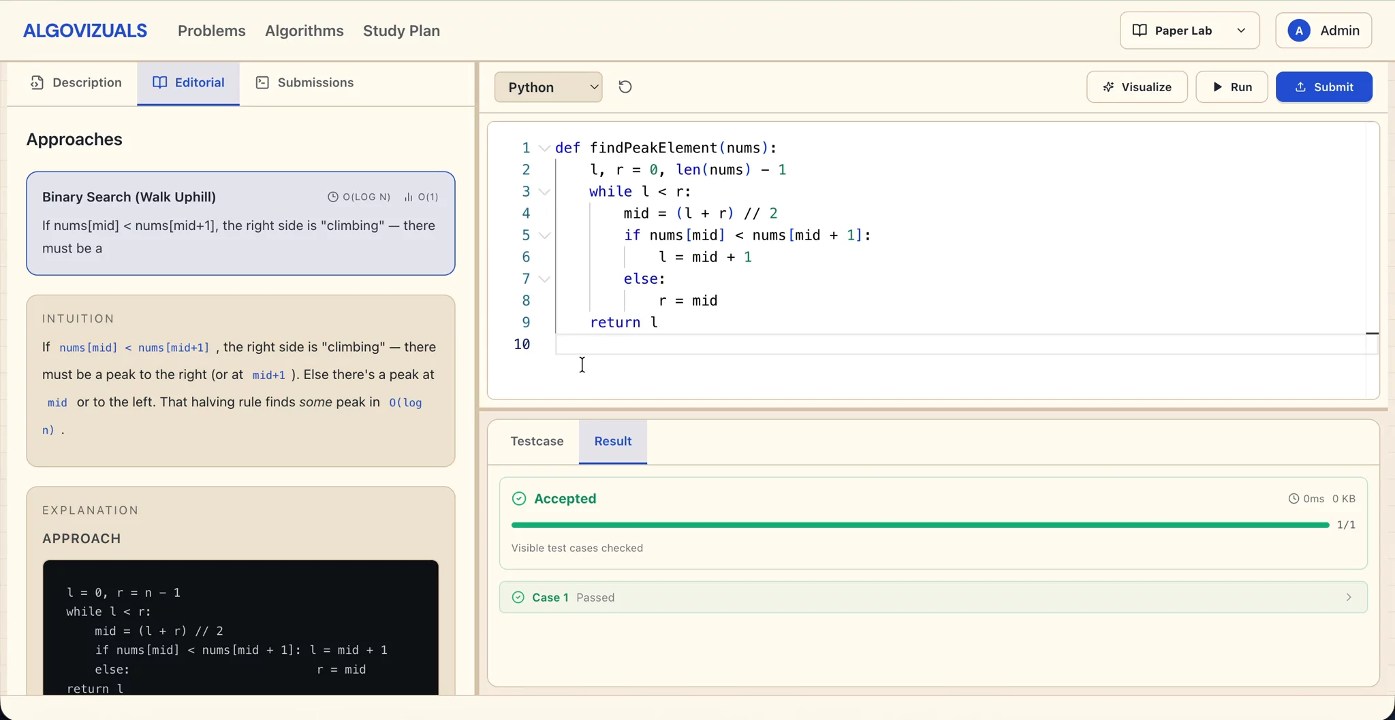Click the Visualize button

click(x=1137, y=87)
